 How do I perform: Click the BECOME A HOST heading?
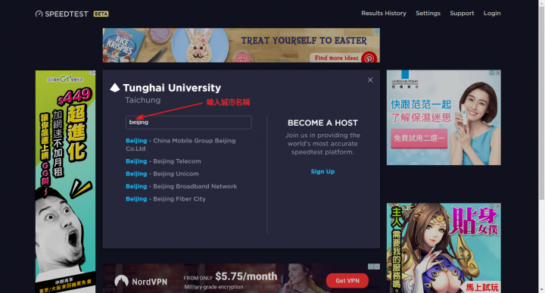click(322, 123)
